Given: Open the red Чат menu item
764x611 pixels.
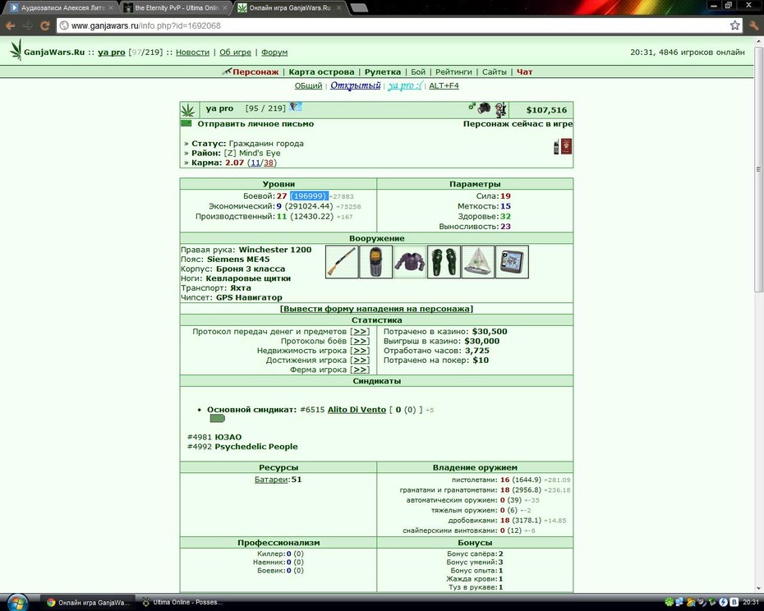Looking at the screenshot, I should click(525, 71).
